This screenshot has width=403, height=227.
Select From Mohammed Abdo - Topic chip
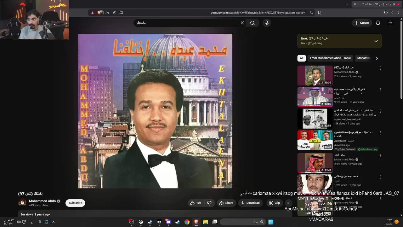330,58
